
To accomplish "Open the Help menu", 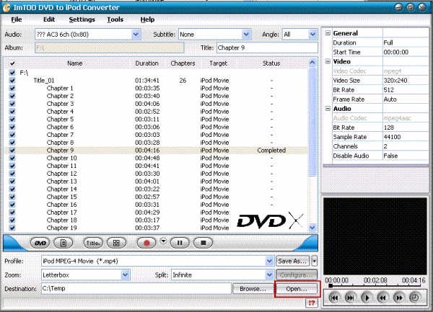I will 147,19.
